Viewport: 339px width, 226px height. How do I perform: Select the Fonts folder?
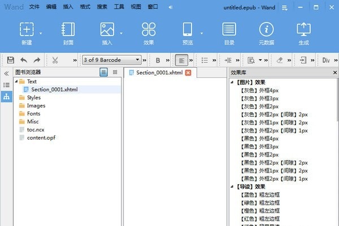[x=33, y=114]
